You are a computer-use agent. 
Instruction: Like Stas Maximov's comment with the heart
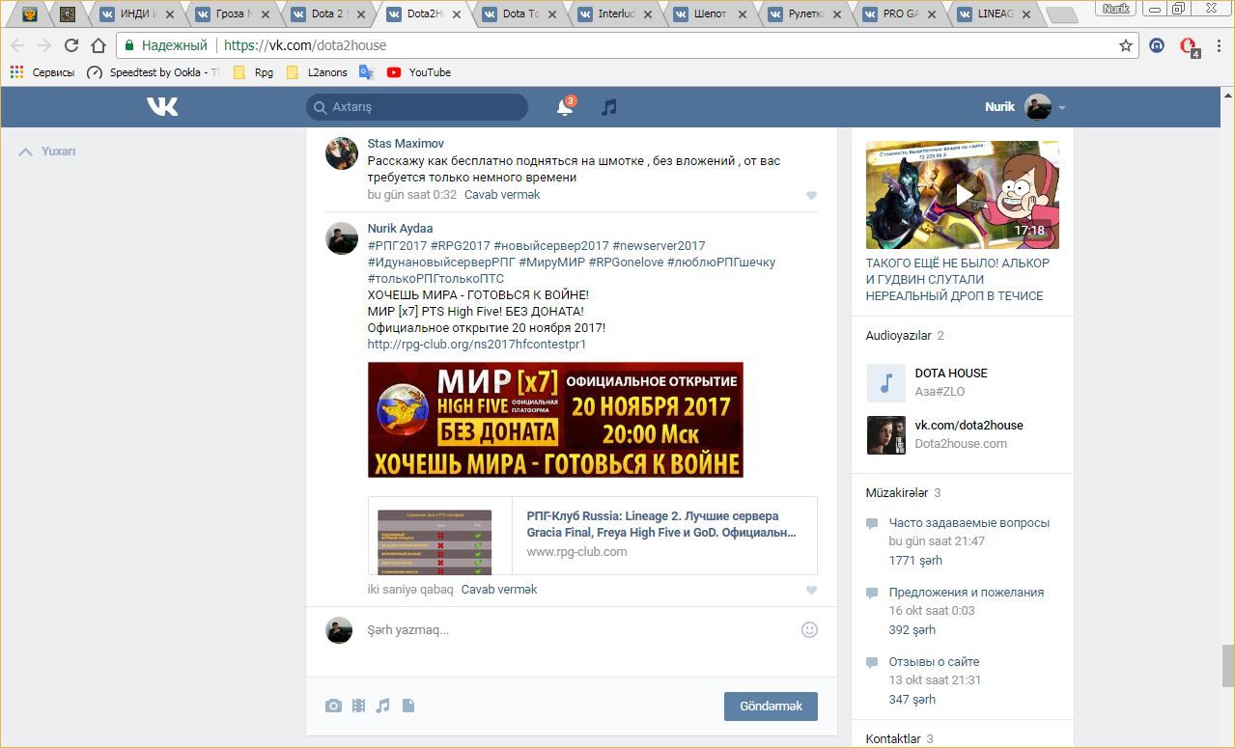coord(811,195)
